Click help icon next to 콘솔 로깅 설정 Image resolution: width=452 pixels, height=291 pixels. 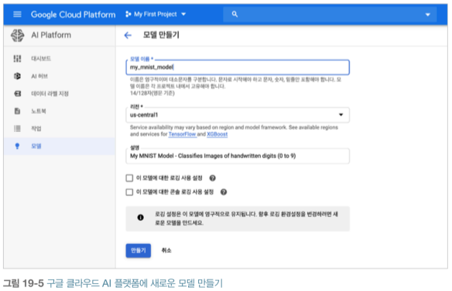coord(224,191)
